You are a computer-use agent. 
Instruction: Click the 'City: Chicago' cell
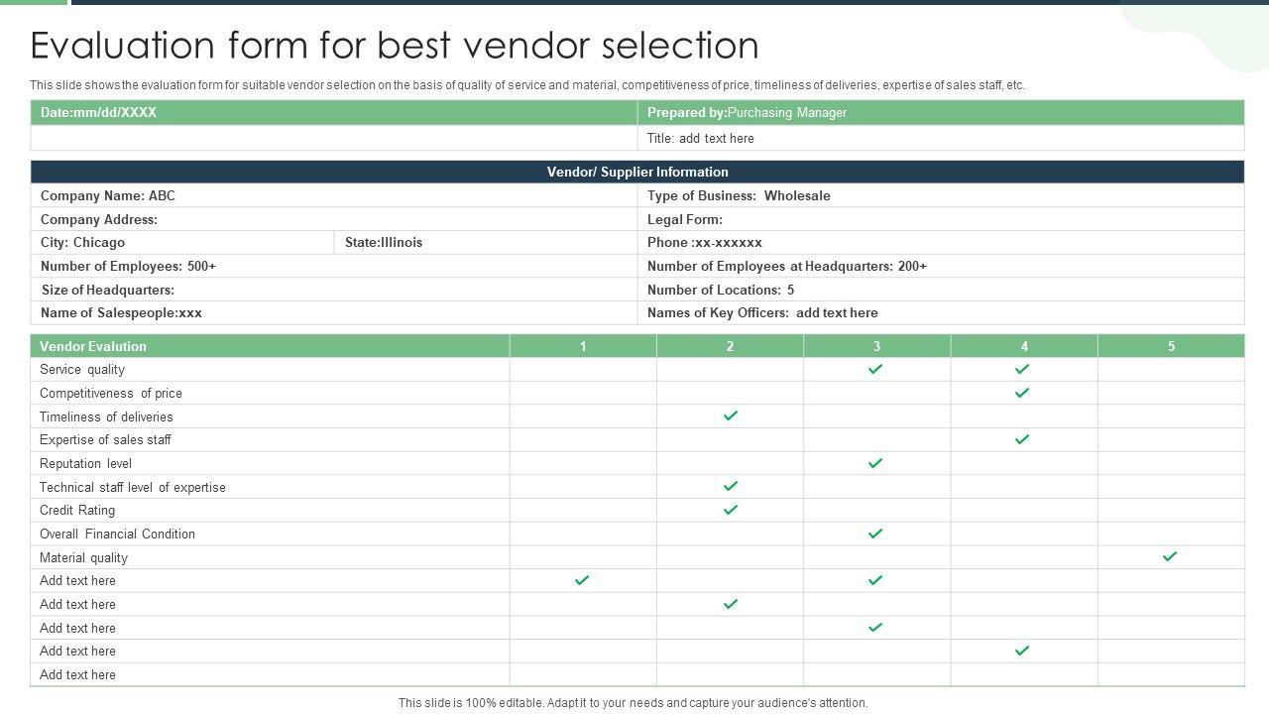pos(182,242)
